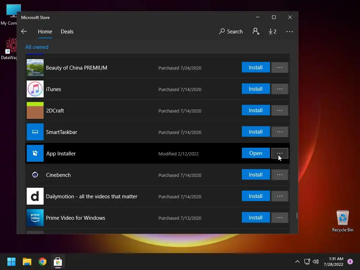Viewport: 360px width, 270px height.
Task: Select the Recycle Bin desktop icon
Action: [x=342, y=221]
